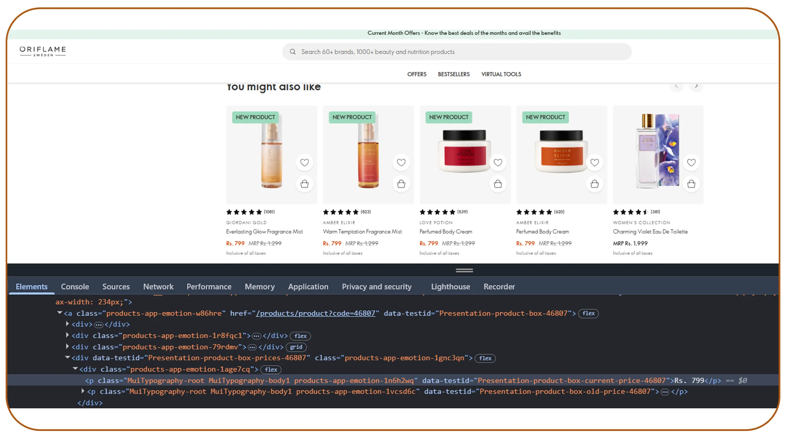Click bag icon on Warm Temptation Fragrance Mist
786x438 pixels.
(401, 184)
